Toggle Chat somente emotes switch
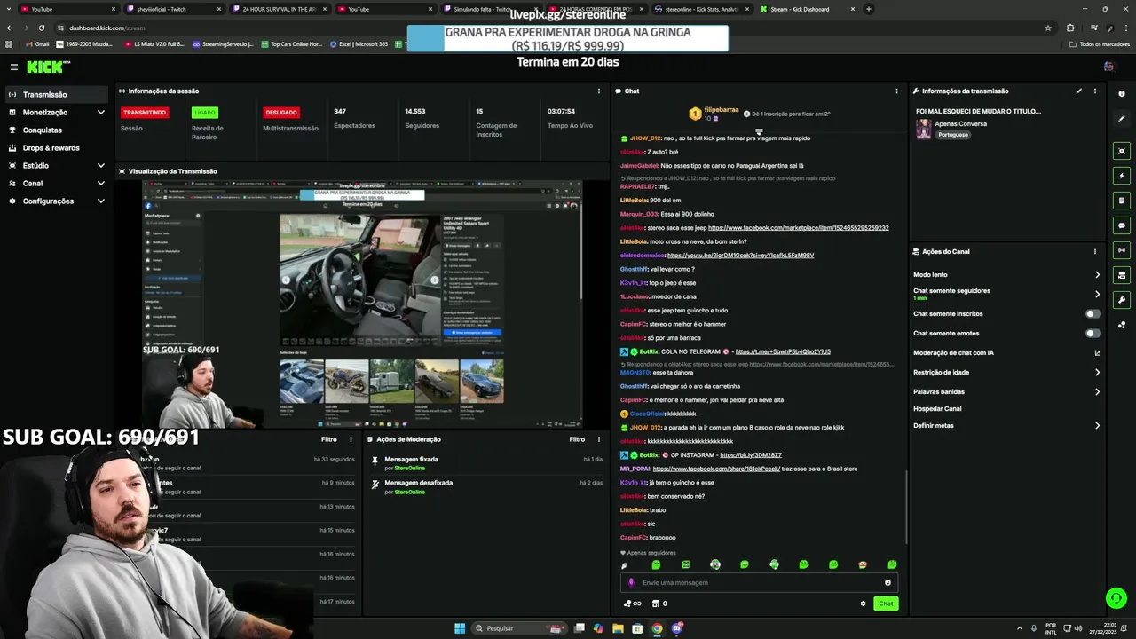This screenshot has height=639, width=1136. pyautogui.click(x=1093, y=333)
